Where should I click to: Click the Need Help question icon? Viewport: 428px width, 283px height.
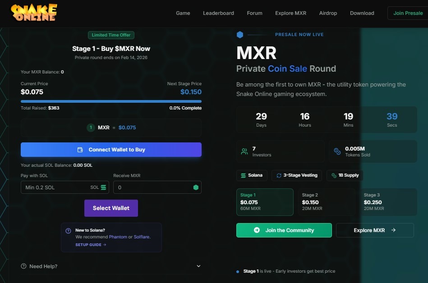[x=23, y=266]
